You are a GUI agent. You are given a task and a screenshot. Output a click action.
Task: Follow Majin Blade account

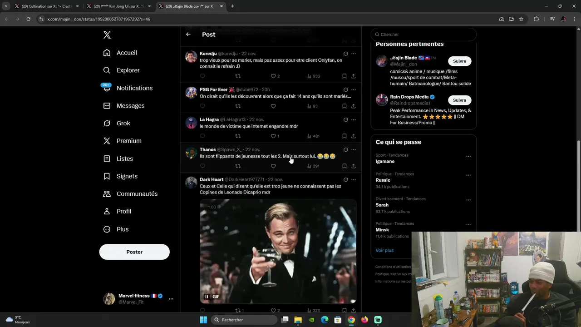tap(459, 61)
